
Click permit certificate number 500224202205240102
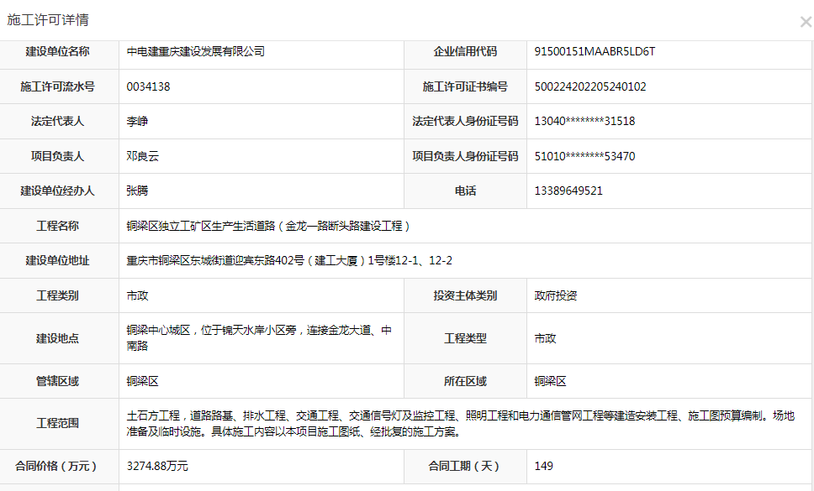[x=590, y=86]
